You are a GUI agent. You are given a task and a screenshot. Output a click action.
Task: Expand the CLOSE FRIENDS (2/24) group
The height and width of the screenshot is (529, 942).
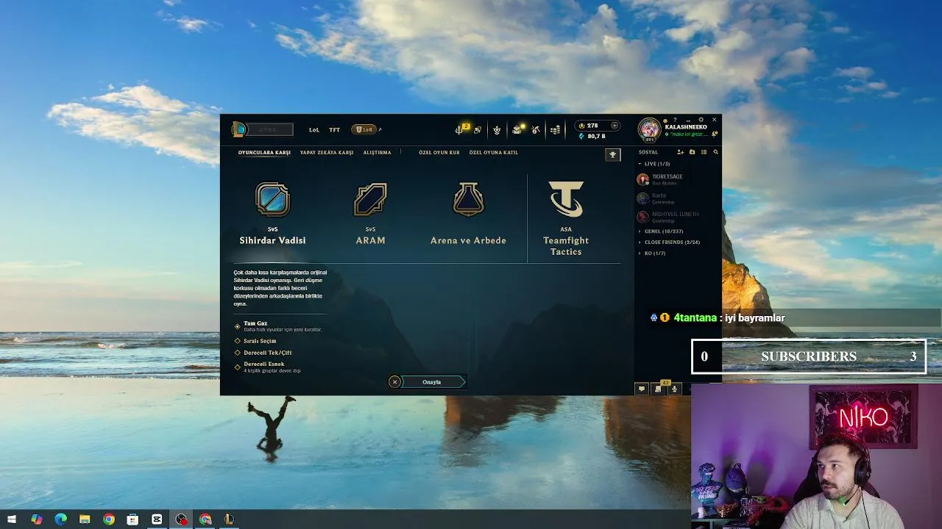[x=669, y=242]
